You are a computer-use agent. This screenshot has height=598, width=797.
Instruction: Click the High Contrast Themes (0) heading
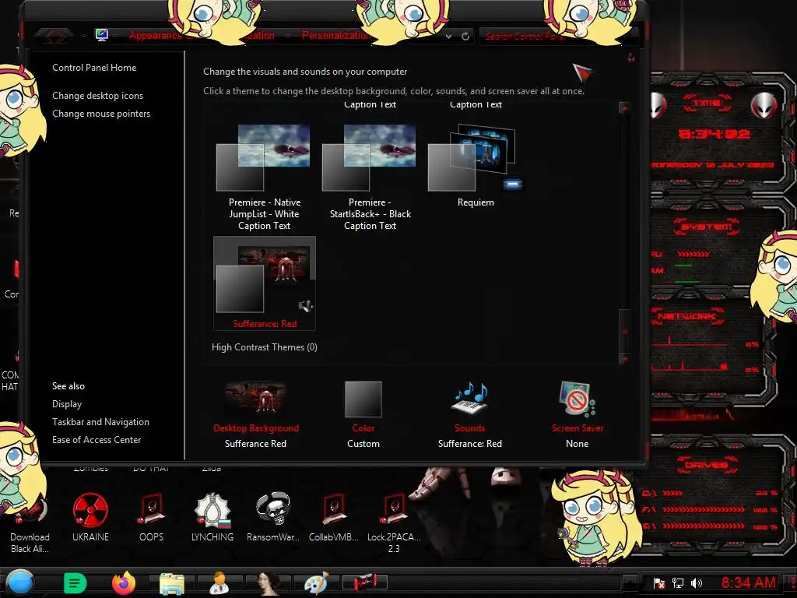pyautogui.click(x=265, y=347)
